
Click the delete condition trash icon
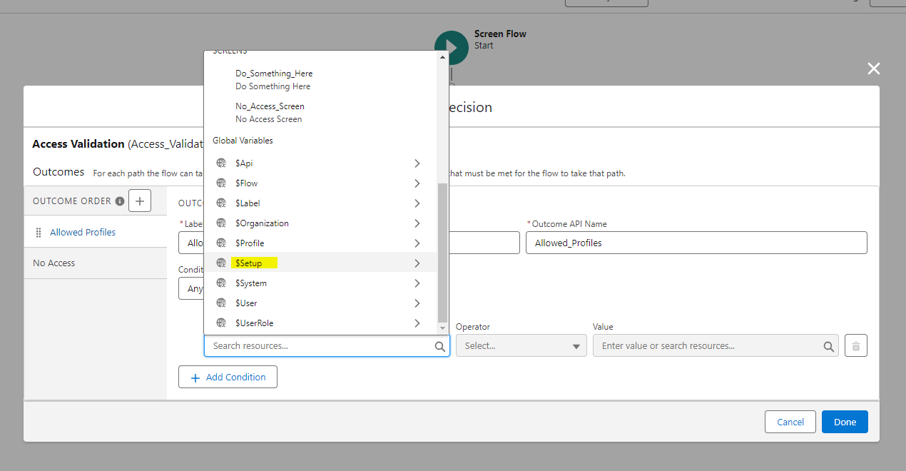855,346
